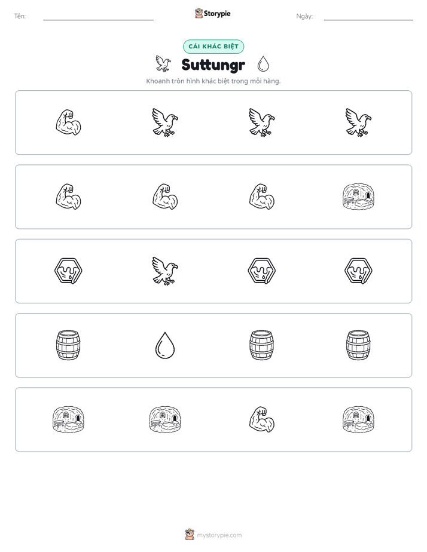Screen dimensions: 427x552
Task: Click the first flexed arm in row two
Action: pyautogui.click(x=68, y=197)
